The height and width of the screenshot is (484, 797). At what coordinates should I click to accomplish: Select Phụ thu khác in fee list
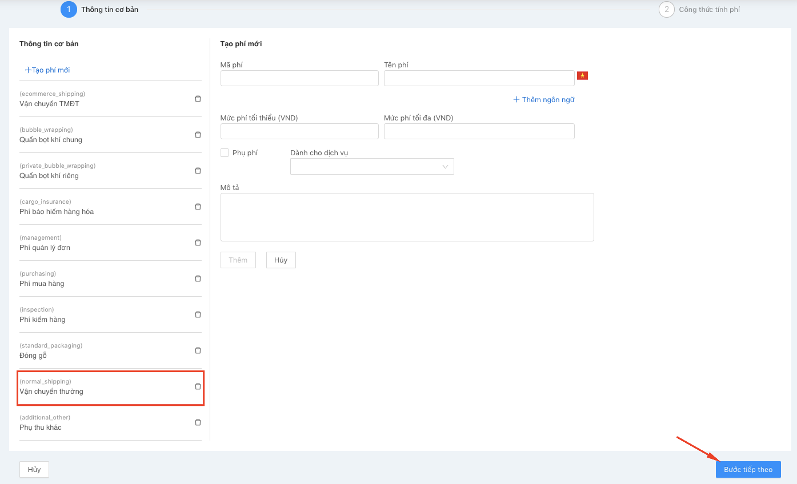tap(41, 427)
